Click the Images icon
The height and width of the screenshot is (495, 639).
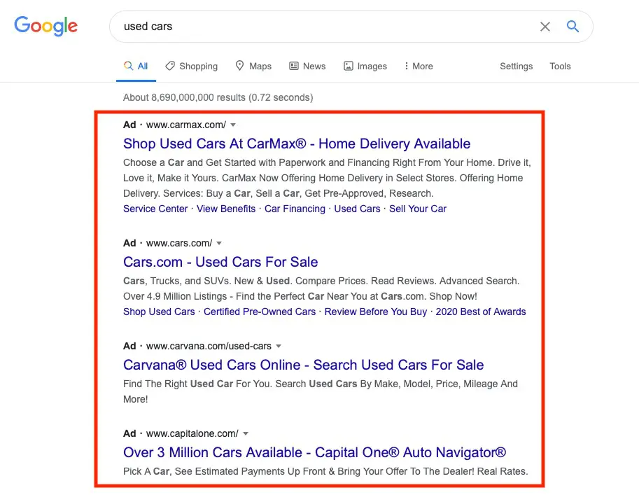point(348,66)
